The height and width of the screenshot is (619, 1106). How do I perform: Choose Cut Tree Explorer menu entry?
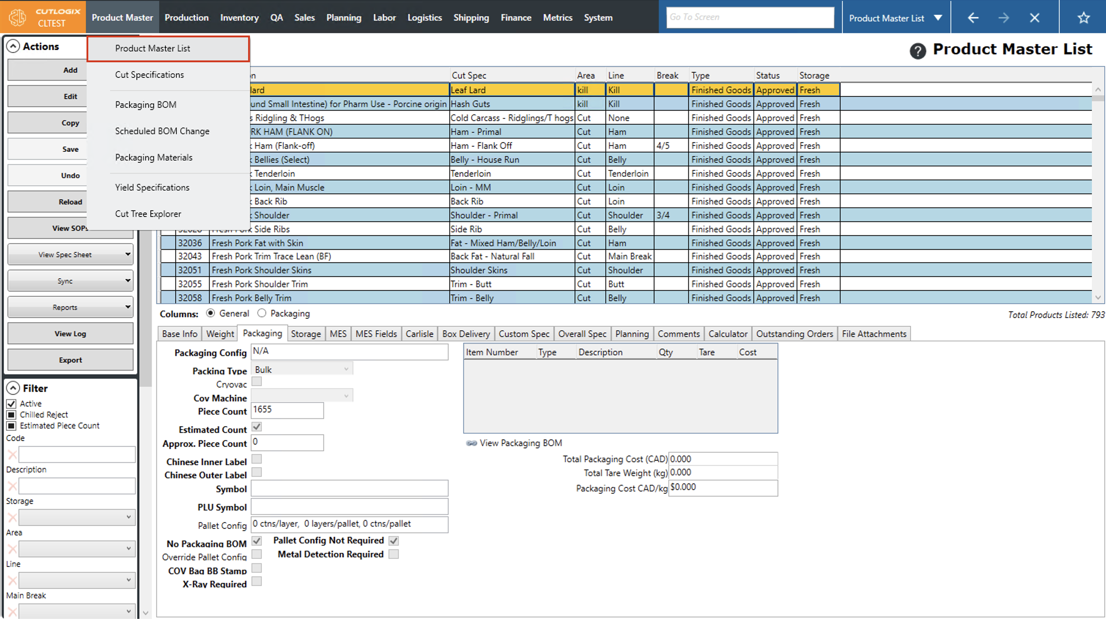(148, 214)
